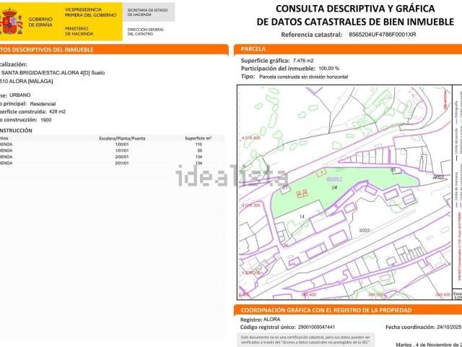Click the 'Código registral único:' label
The height and width of the screenshot is (347, 462).
coord(268,327)
